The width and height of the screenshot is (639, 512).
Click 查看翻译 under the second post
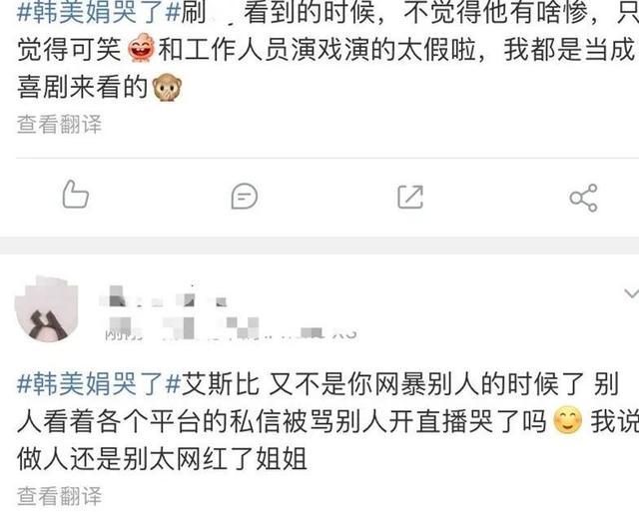60,496
